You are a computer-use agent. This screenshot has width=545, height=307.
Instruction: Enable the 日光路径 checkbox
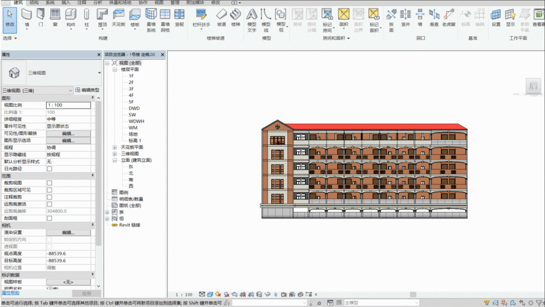50,169
